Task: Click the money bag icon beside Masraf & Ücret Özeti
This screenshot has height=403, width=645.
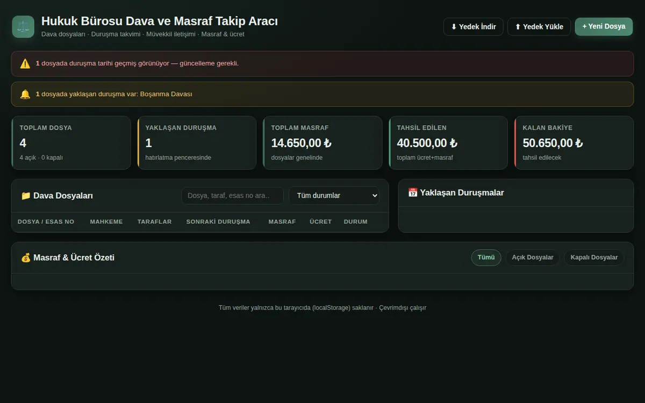Action: [x=26, y=257]
